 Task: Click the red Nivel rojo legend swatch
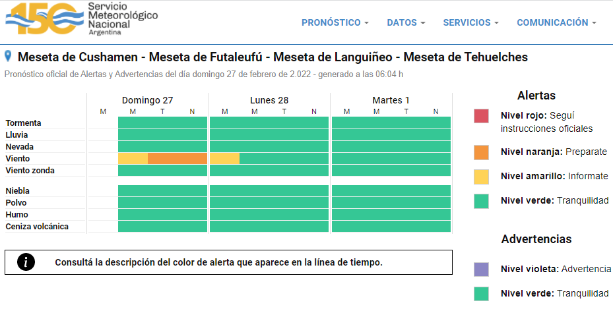pyautogui.click(x=481, y=116)
